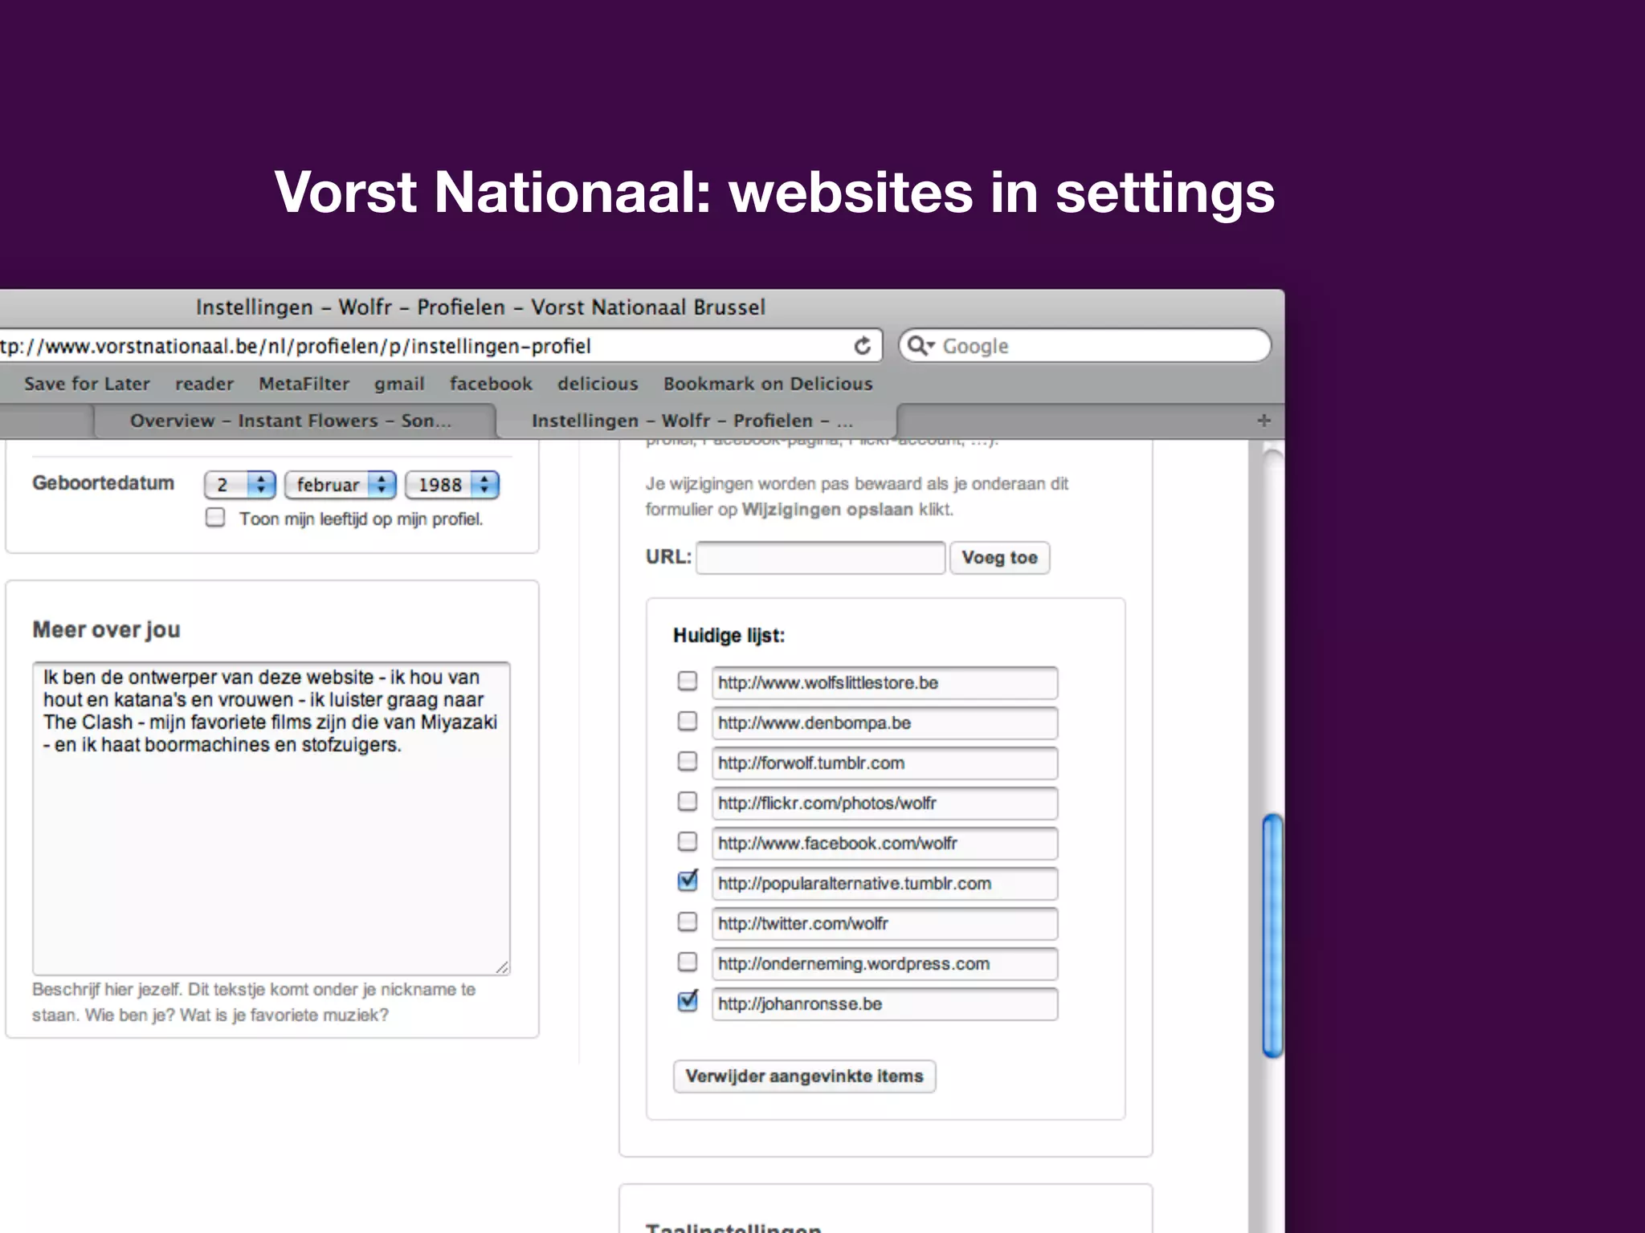Viewport: 1645px width, 1233px height.
Task: Uncheck the popularalternative.tumblr.com checkbox
Action: click(x=688, y=881)
